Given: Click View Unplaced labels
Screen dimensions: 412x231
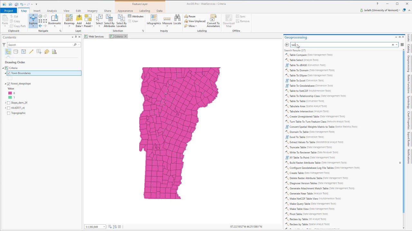Looking at the screenshot, I should point(195,21).
